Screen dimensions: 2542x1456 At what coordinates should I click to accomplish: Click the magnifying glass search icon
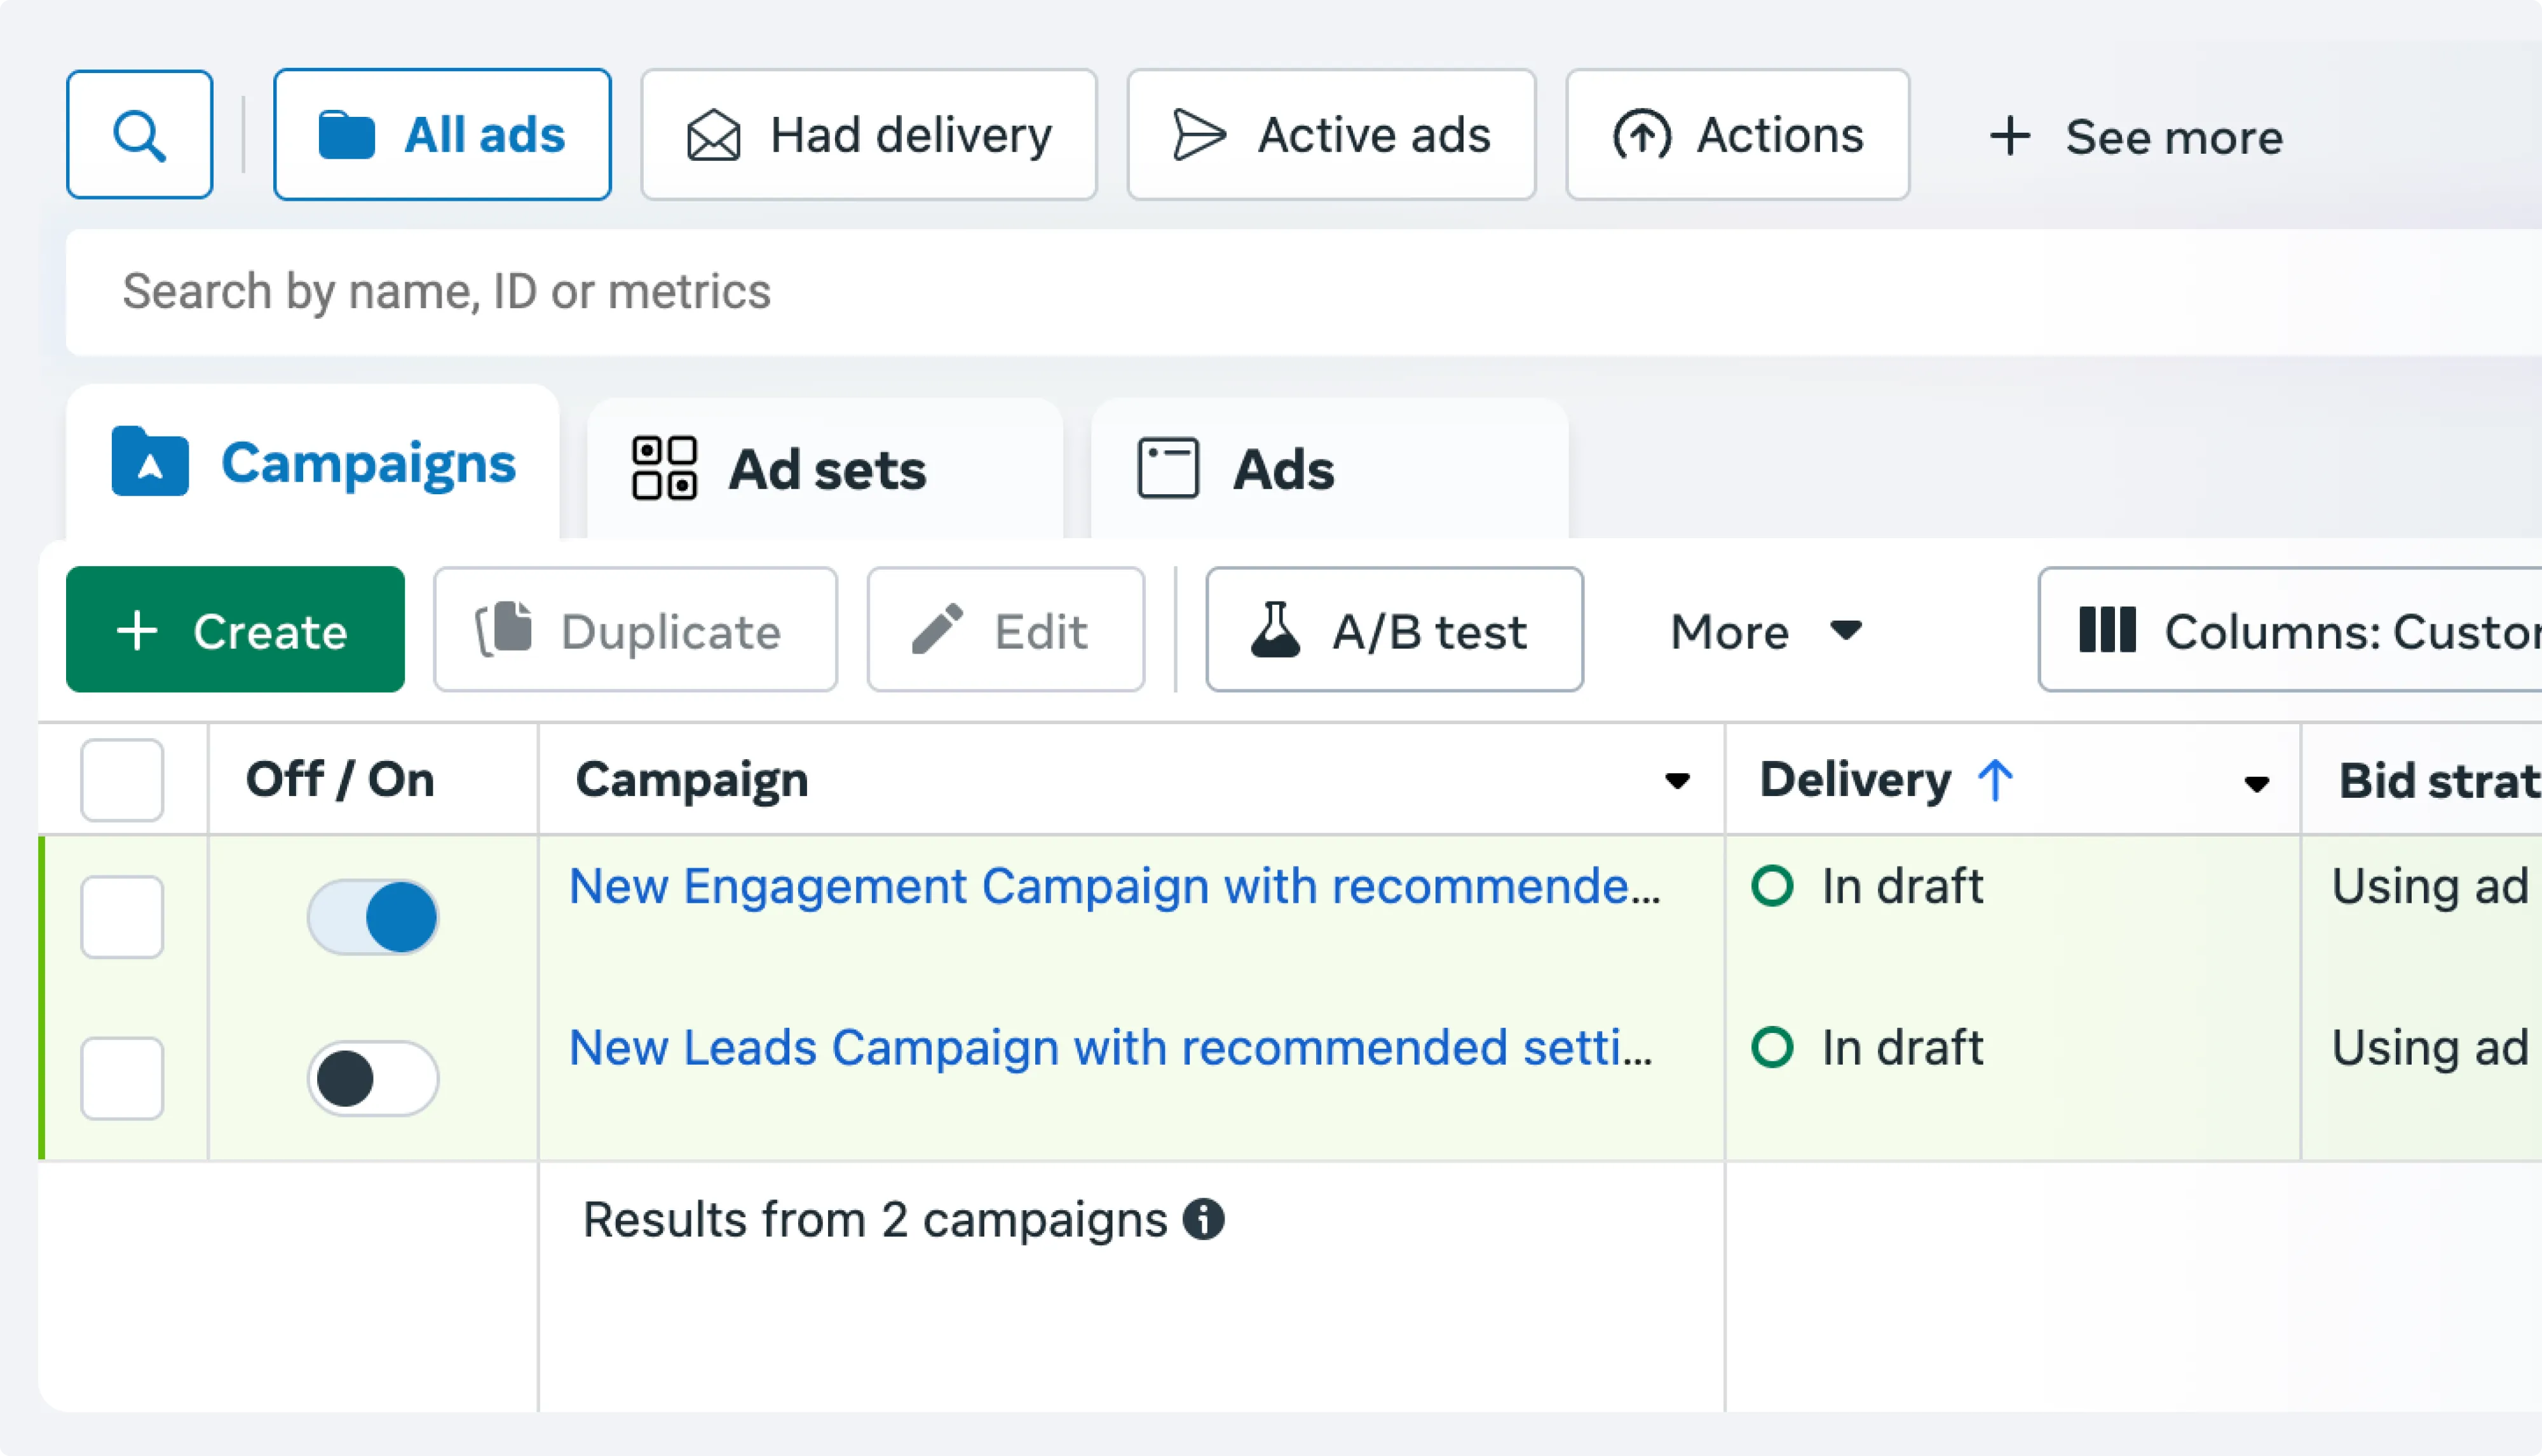139,135
